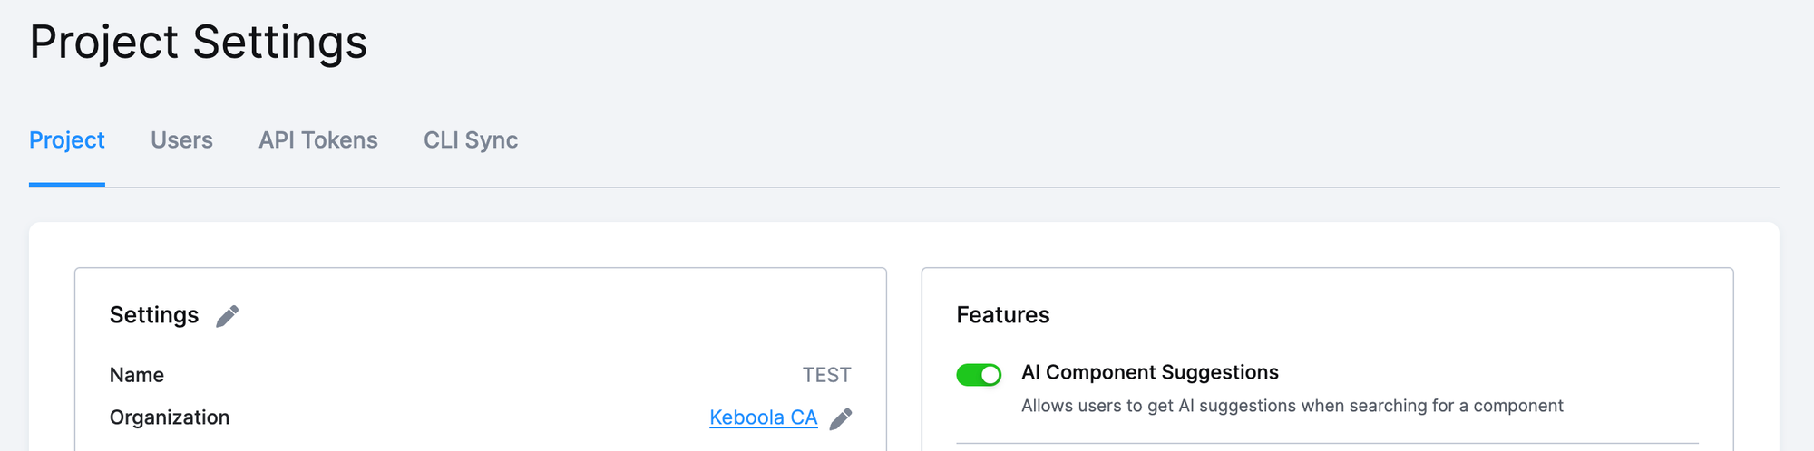Viewport: 1814px width, 451px height.
Task: Click the divider below the AI suggestions description
Action: tap(1326, 443)
